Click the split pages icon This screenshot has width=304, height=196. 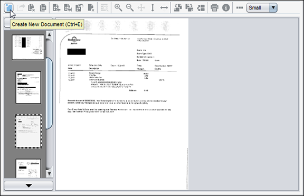click(189, 8)
